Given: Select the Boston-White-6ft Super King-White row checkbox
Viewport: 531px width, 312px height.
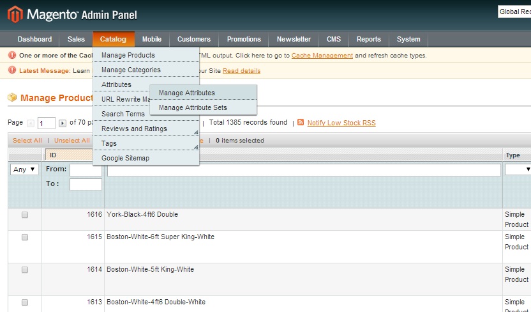Looking at the screenshot, I should coord(25,237).
